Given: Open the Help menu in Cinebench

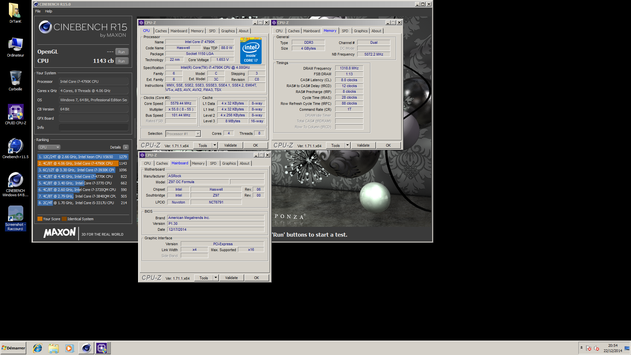Looking at the screenshot, I should pyautogui.click(x=49, y=11).
